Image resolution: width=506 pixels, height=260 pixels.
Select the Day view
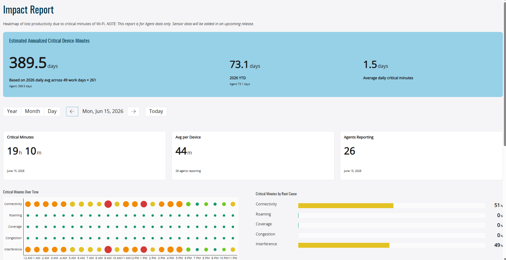coord(52,111)
